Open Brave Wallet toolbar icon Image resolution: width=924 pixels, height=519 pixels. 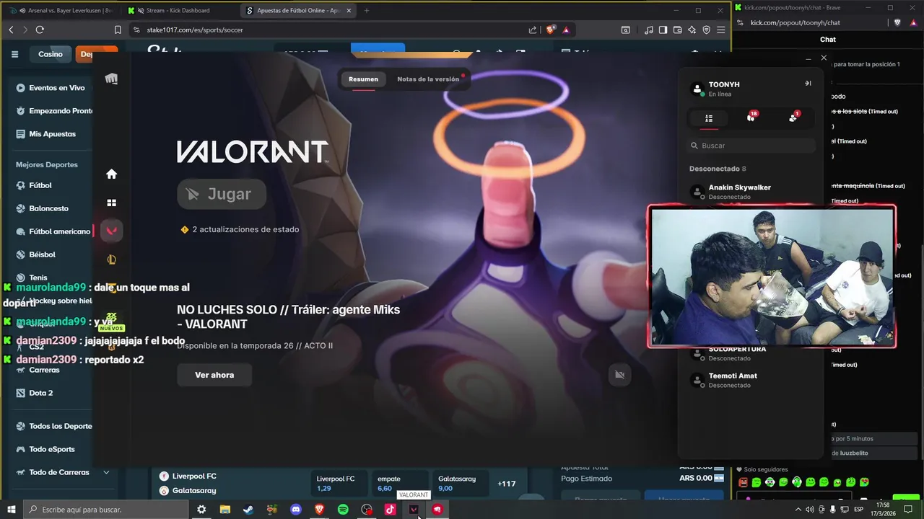tap(677, 30)
